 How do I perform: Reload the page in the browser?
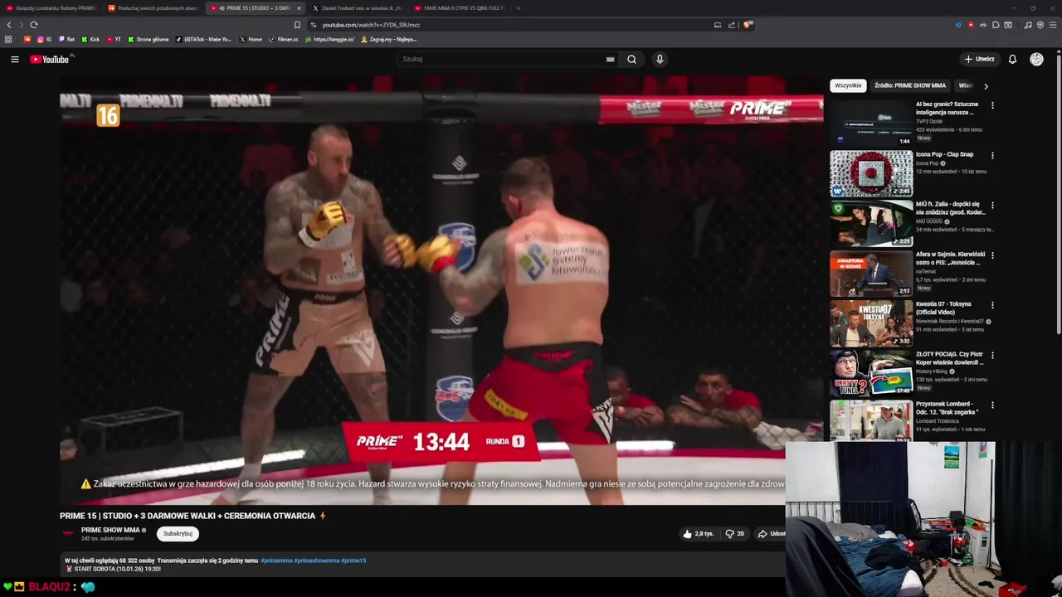click(33, 25)
